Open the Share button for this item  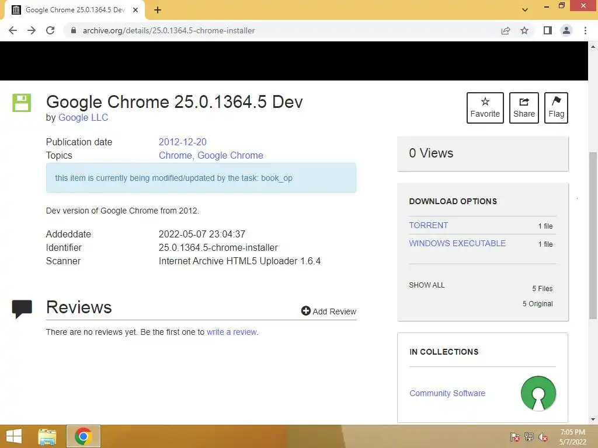(524, 108)
